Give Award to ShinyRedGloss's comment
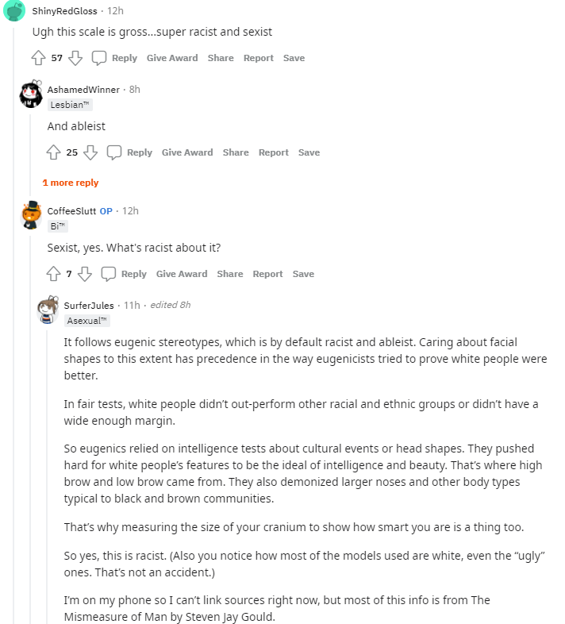The width and height of the screenshot is (565, 624). pos(172,58)
